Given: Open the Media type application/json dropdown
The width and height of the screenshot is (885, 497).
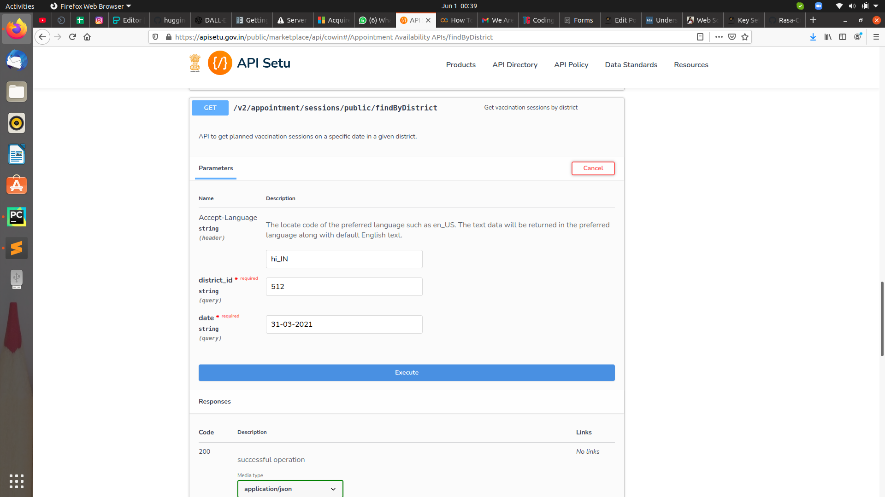Looking at the screenshot, I should [289, 489].
